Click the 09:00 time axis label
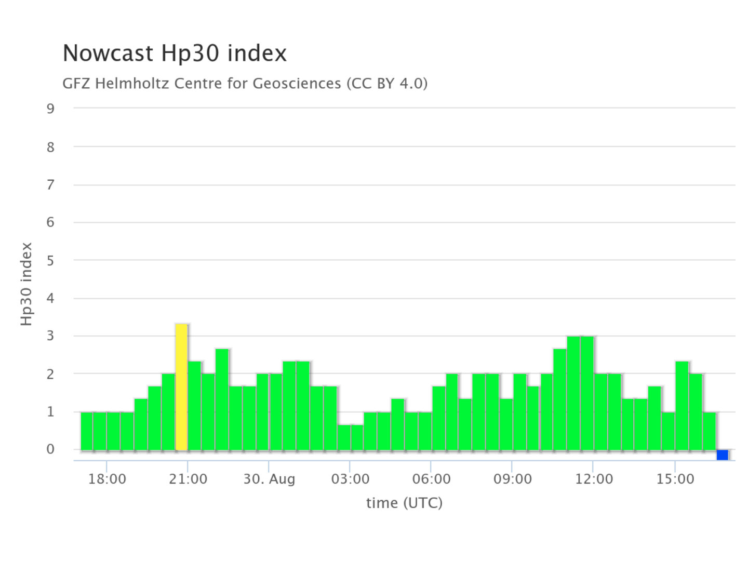The image size is (748, 561). (x=512, y=479)
